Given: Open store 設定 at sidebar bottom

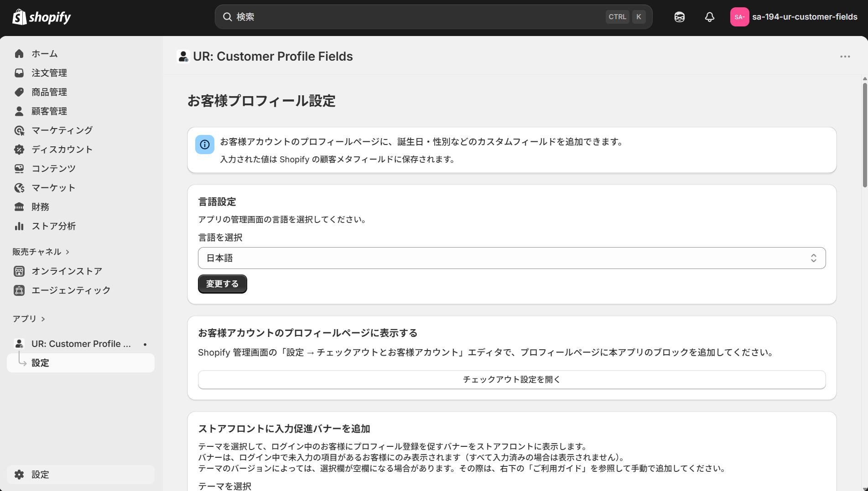Looking at the screenshot, I should [x=81, y=475].
